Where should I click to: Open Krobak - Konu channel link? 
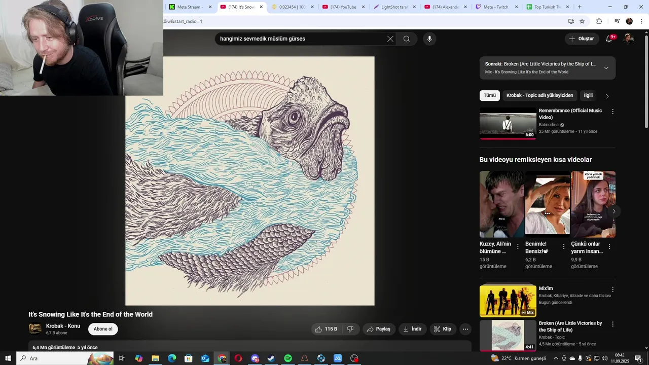point(63,326)
